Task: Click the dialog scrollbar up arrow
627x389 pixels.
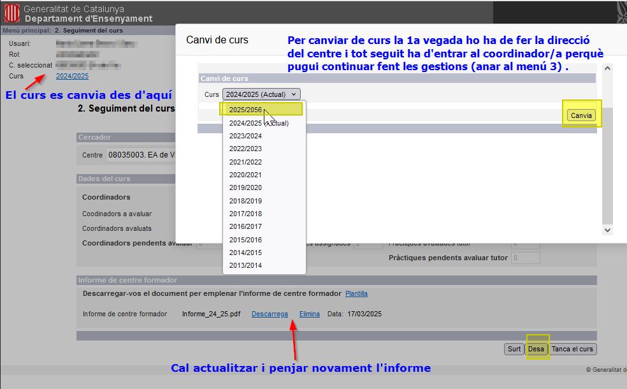Action: [607, 69]
